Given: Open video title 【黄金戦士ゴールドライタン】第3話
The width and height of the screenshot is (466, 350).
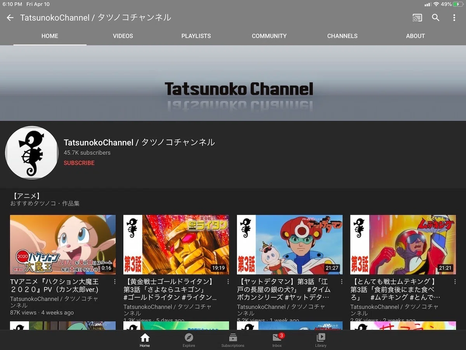Looking at the screenshot, I should point(170,289).
